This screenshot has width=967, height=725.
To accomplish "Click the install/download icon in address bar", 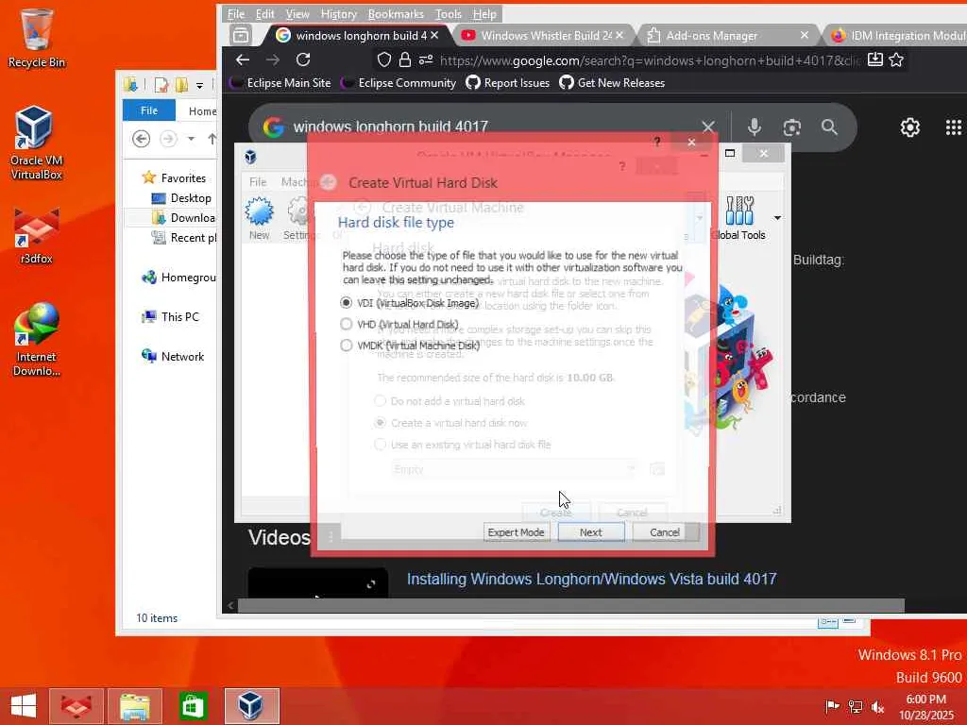I will coord(875,59).
